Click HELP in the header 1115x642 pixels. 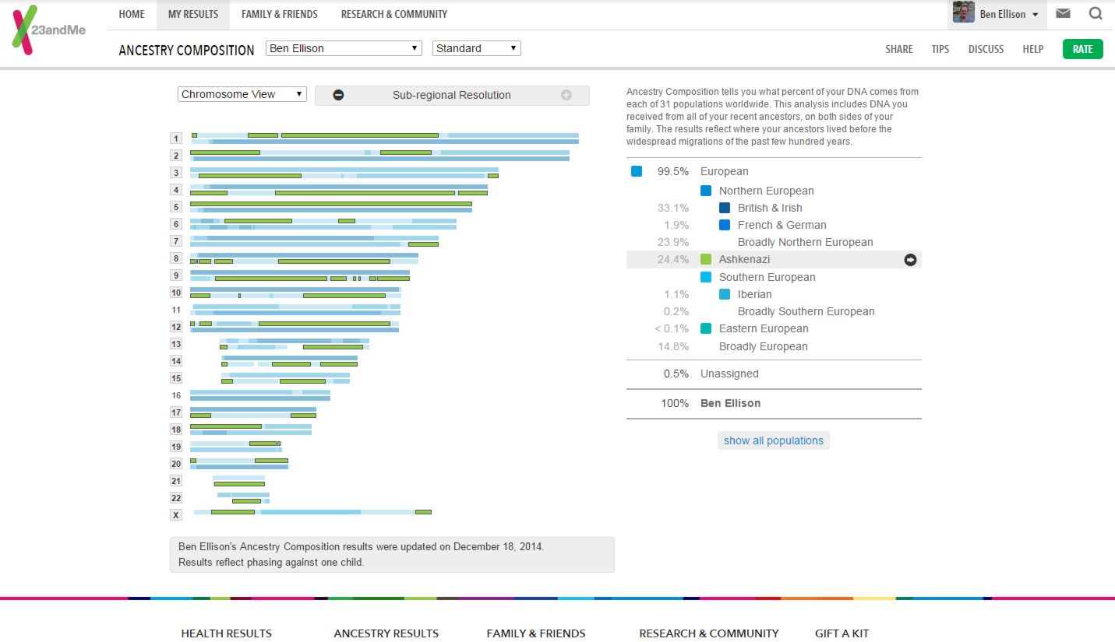(1033, 49)
